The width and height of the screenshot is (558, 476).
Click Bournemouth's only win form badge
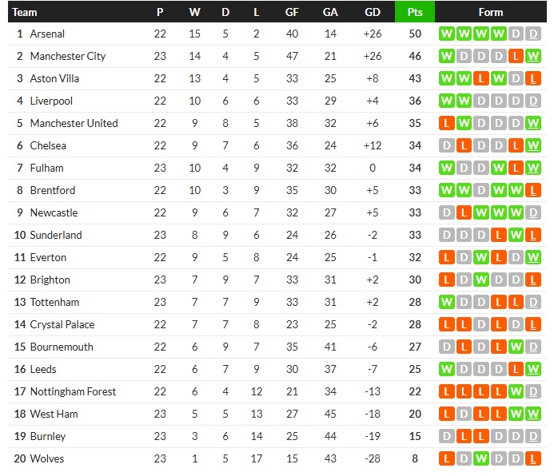tap(516, 347)
